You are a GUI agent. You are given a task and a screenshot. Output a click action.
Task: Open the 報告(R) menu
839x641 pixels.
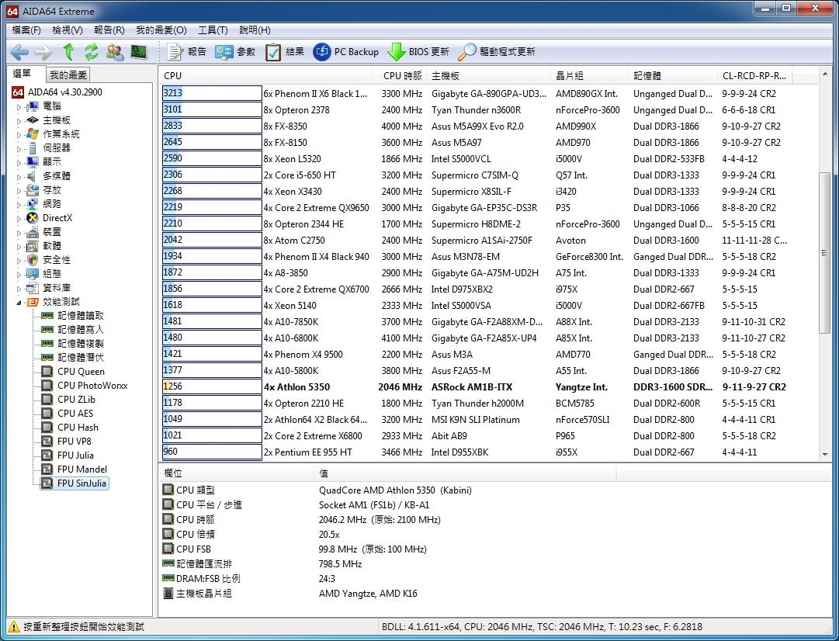[109, 30]
